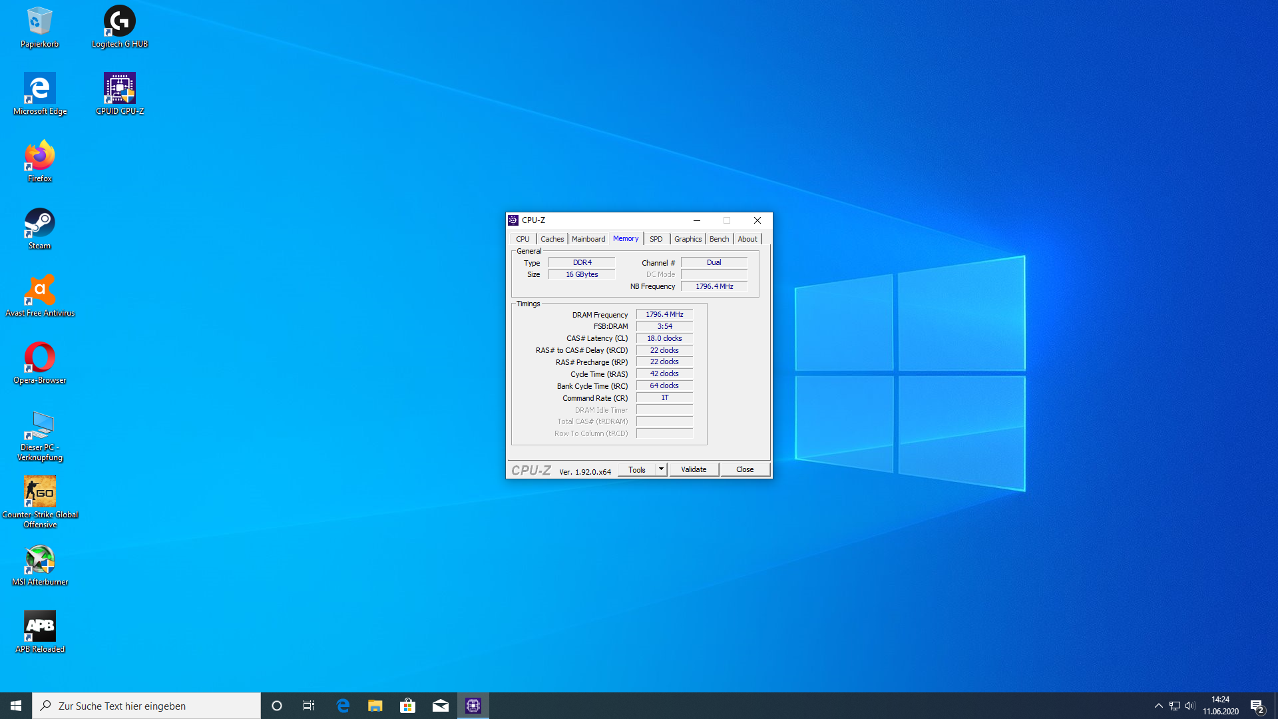1278x719 pixels.
Task: Open Avast Free Antivirus shortcut
Action: click(40, 290)
